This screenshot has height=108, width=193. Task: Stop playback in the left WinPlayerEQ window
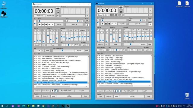coord(46,25)
